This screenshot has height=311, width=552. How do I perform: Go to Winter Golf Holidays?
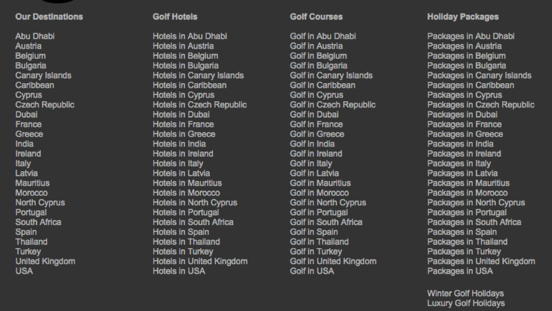click(465, 293)
